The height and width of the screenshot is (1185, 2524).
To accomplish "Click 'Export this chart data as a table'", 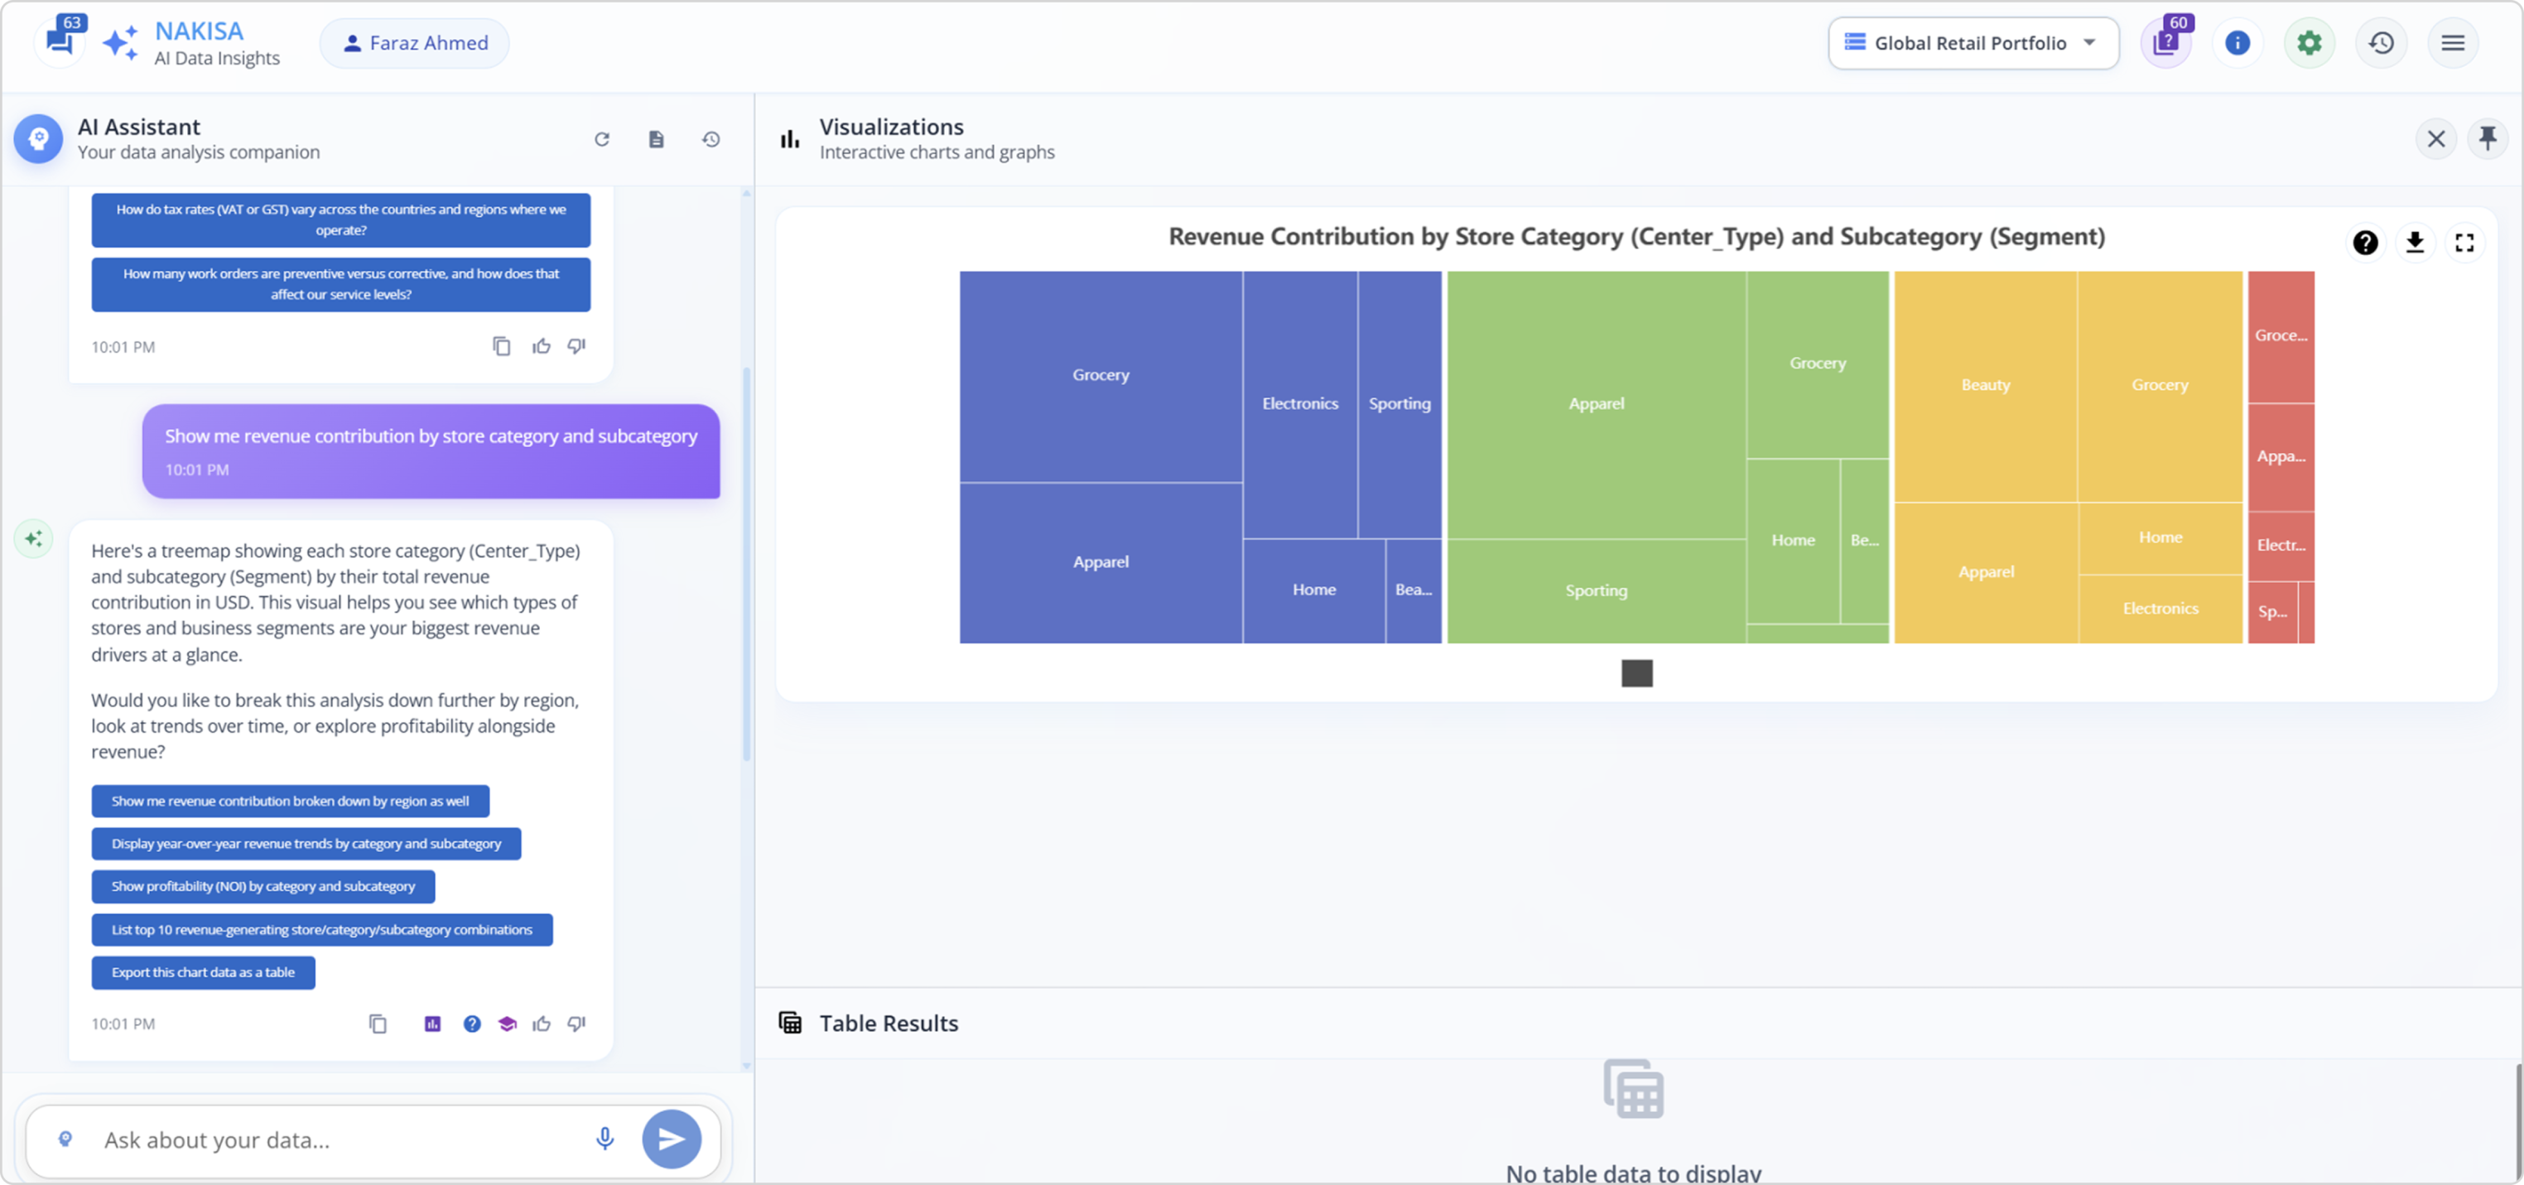I will [203, 972].
